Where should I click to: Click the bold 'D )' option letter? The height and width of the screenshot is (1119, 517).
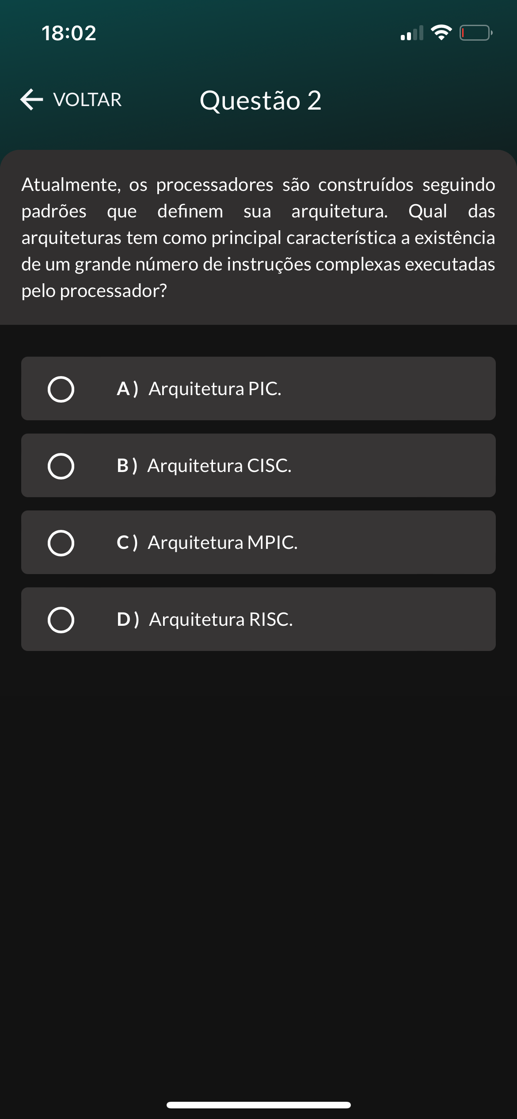pyautogui.click(x=128, y=620)
